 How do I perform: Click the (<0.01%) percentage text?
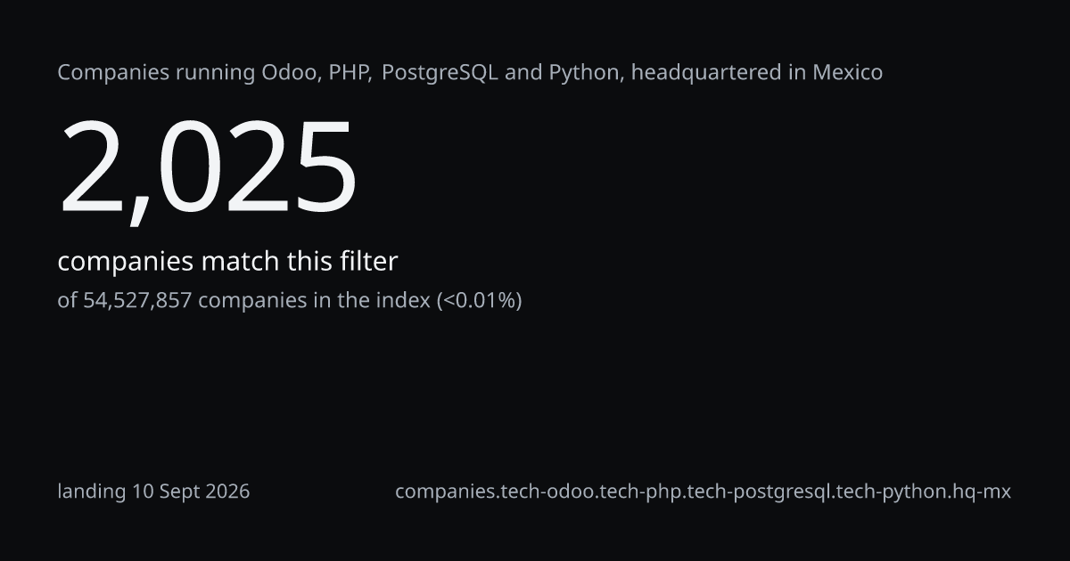click(479, 301)
